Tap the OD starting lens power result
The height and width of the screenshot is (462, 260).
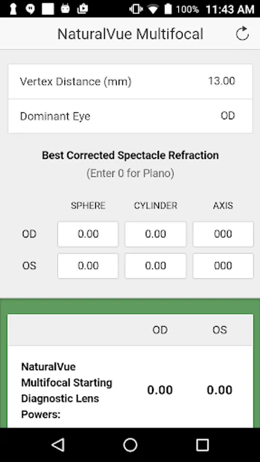(x=160, y=390)
